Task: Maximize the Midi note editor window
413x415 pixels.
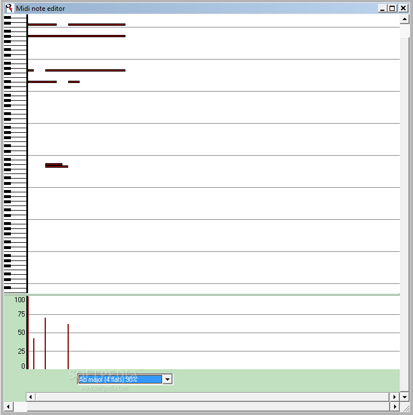Action: pyautogui.click(x=392, y=9)
